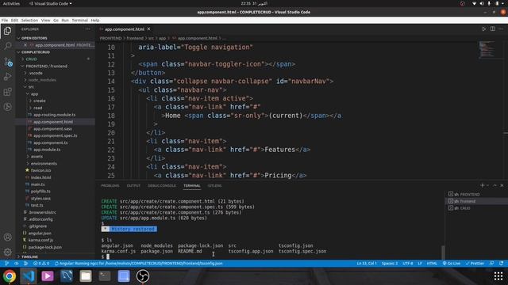Open the Search view in activity bar
The width and height of the screenshot is (508, 285).
pos(7,46)
